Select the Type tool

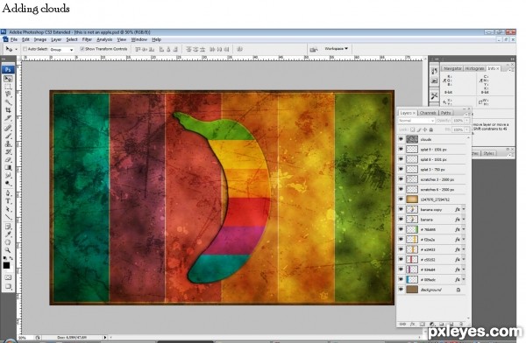[x=8, y=201]
